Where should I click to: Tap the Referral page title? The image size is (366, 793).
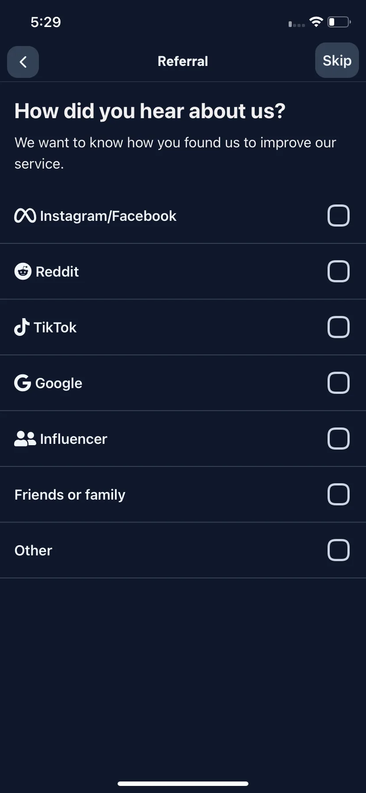pos(183,61)
